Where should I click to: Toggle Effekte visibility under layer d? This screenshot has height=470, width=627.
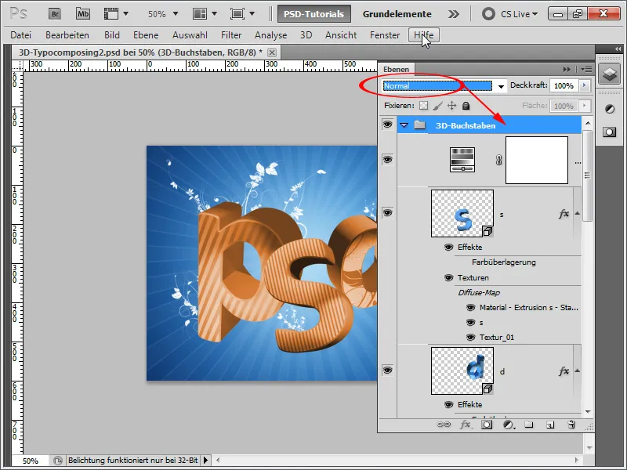pyautogui.click(x=448, y=405)
